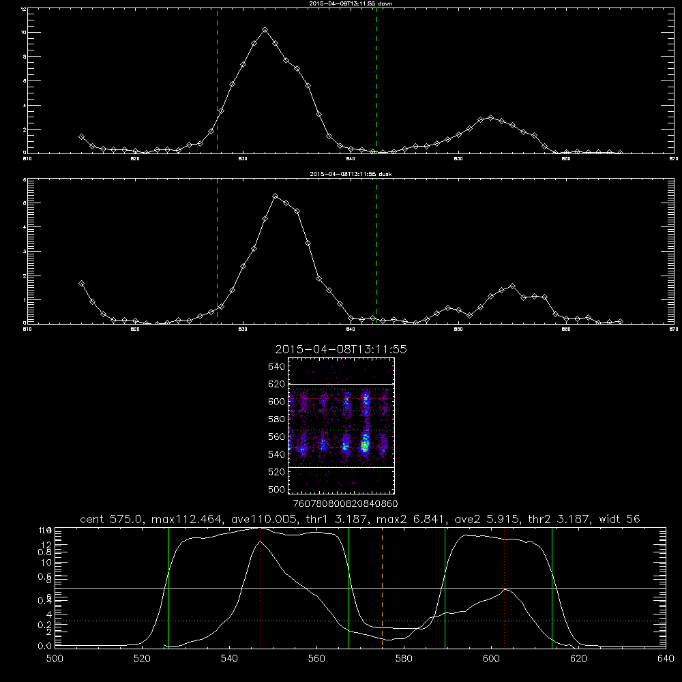Click dusk plot green dashed line near 828
This screenshot has width=682, height=682.
click(x=217, y=251)
